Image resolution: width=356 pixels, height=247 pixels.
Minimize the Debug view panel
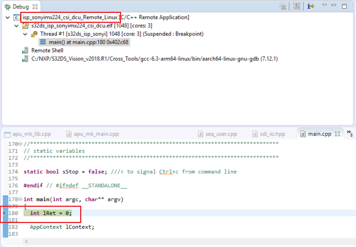(334, 5)
